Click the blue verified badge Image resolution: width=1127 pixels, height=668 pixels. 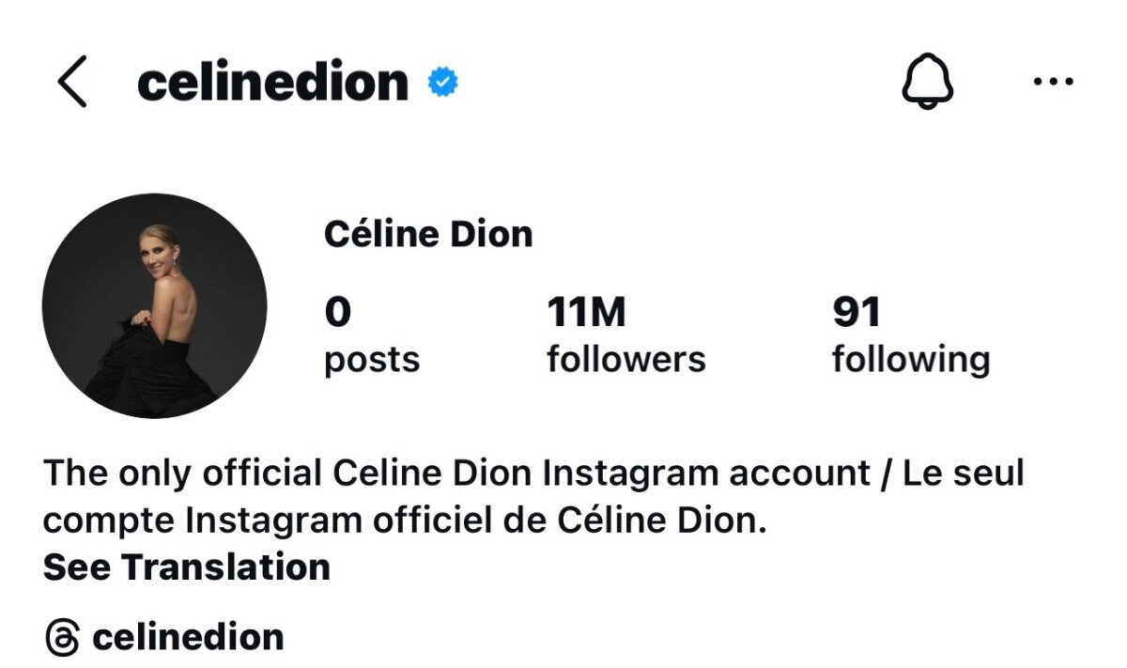(443, 83)
